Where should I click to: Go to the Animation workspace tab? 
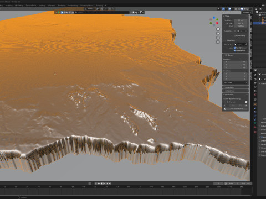[x=51, y=6]
